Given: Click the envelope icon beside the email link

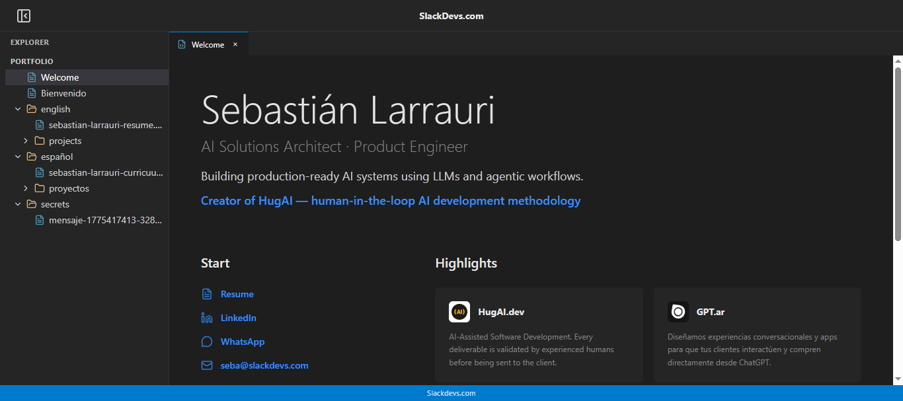Looking at the screenshot, I should (206, 365).
